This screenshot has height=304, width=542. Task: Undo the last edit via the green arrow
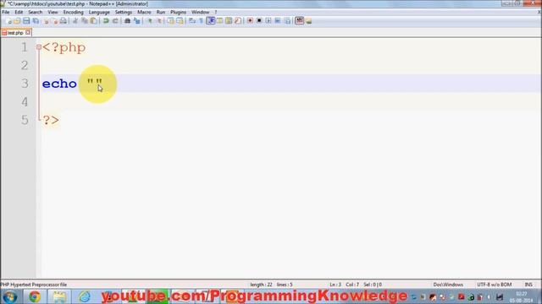pyautogui.click(x=106, y=21)
